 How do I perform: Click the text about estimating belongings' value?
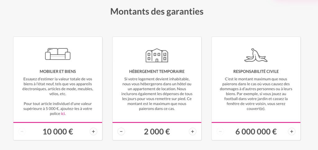coord(58,86)
